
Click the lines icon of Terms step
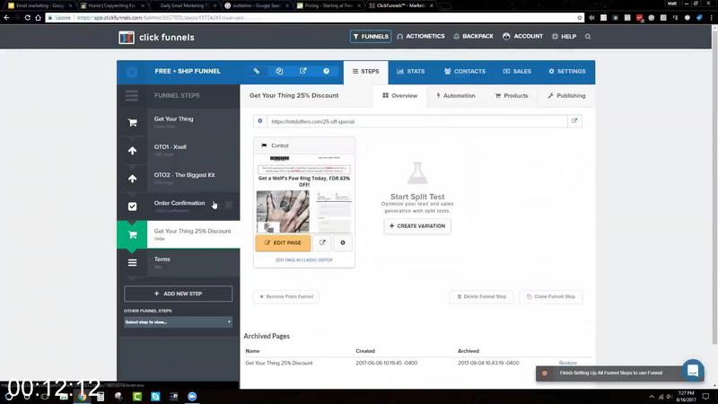pos(132,262)
